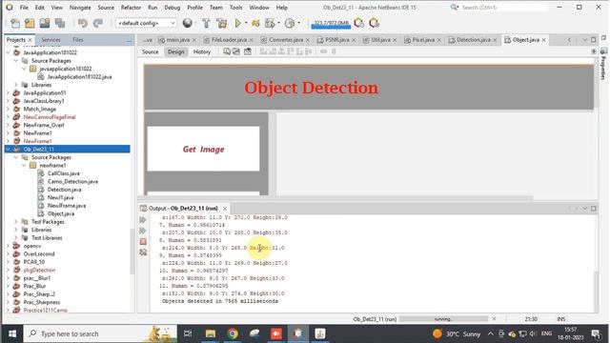Collapse the newframe1 package node
The height and width of the screenshot is (343, 610).
coord(24,165)
